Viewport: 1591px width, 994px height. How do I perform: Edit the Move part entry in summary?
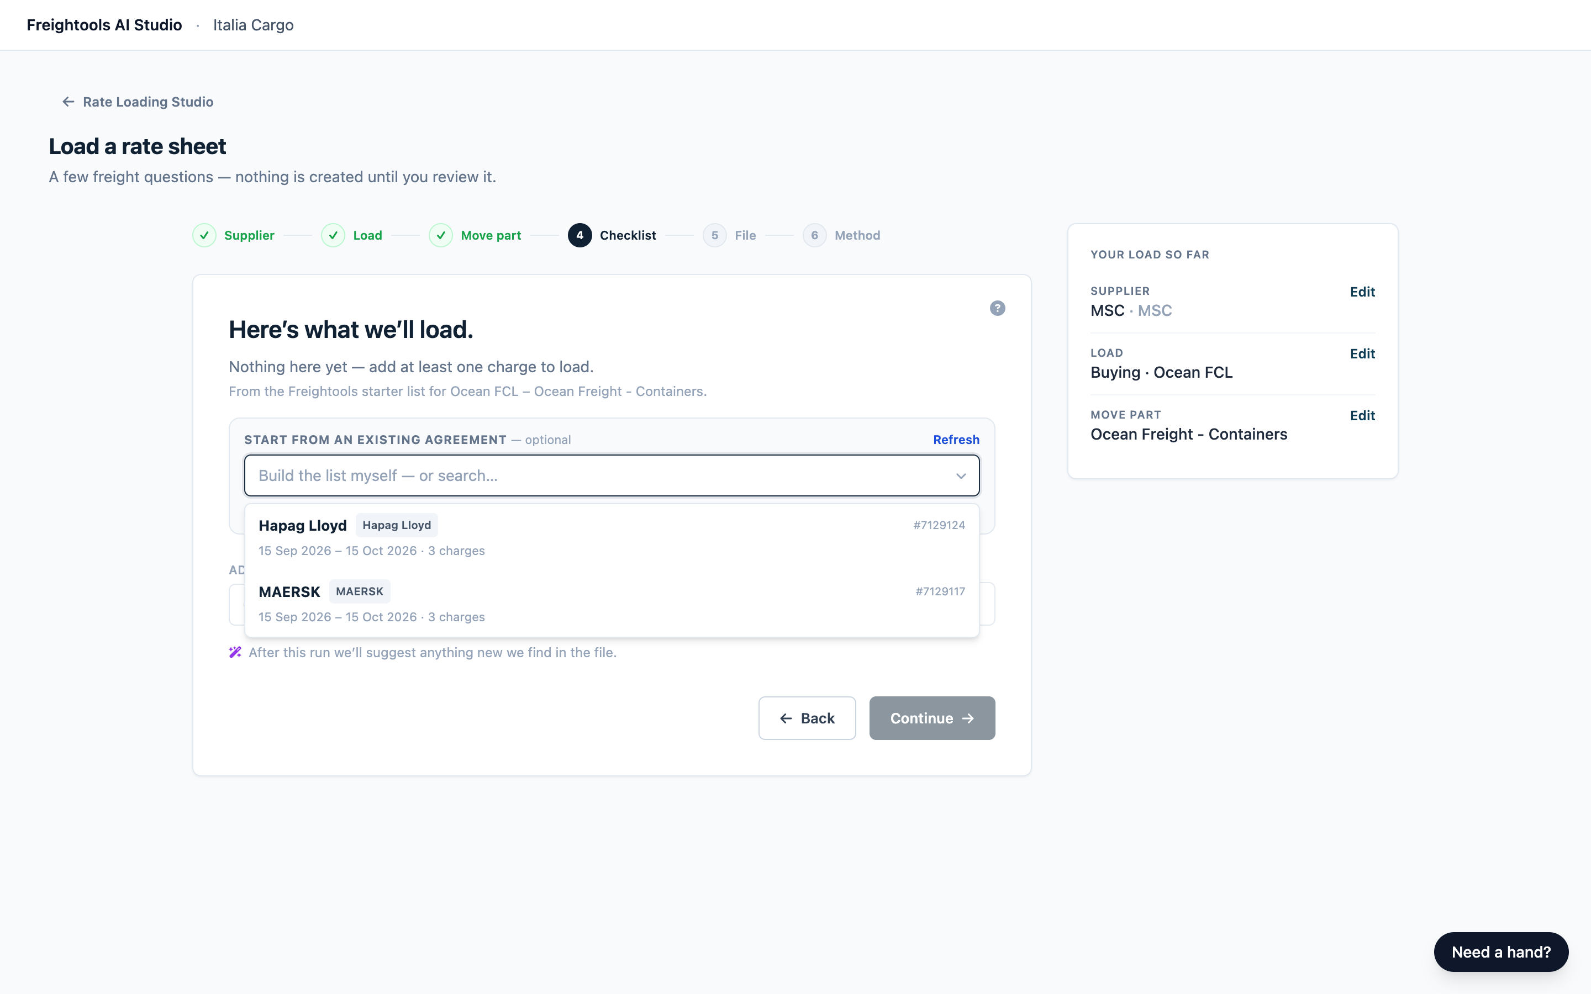point(1362,415)
